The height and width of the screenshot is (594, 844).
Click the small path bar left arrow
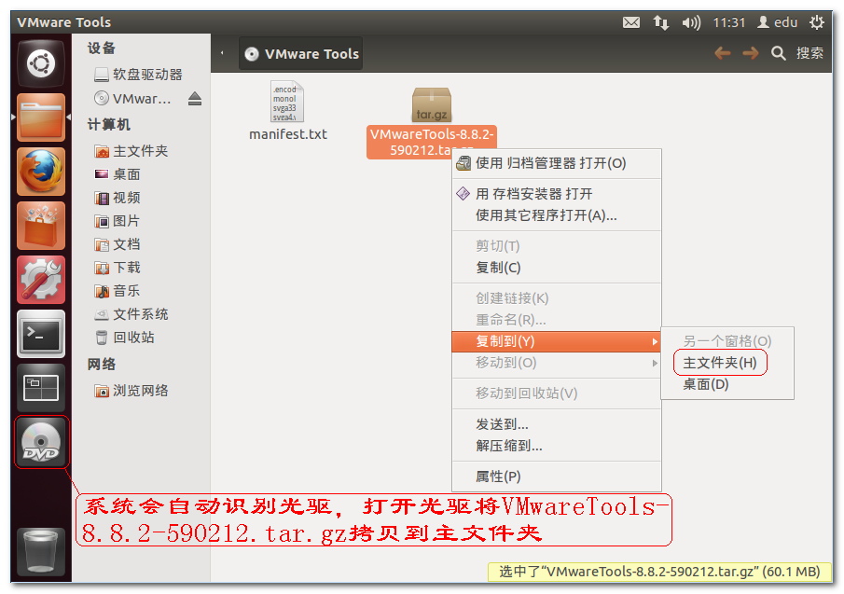222,53
